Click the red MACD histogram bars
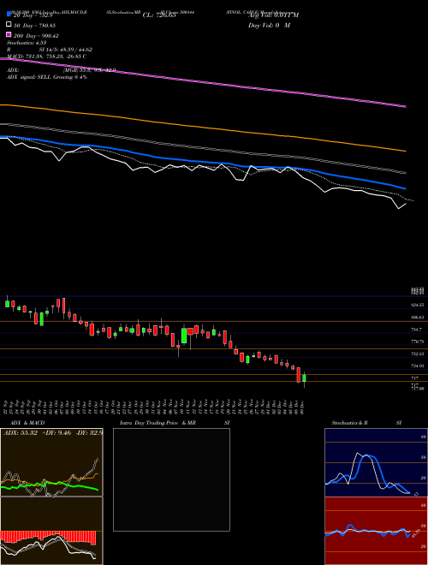428x565 pixels. 48,537
